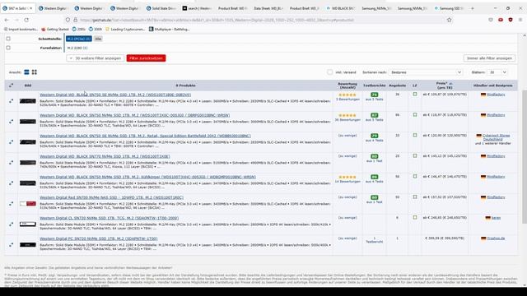Open a new browser tab
Image resolution: width=527 pixels, height=296 pixels.
(x=472, y=8)
